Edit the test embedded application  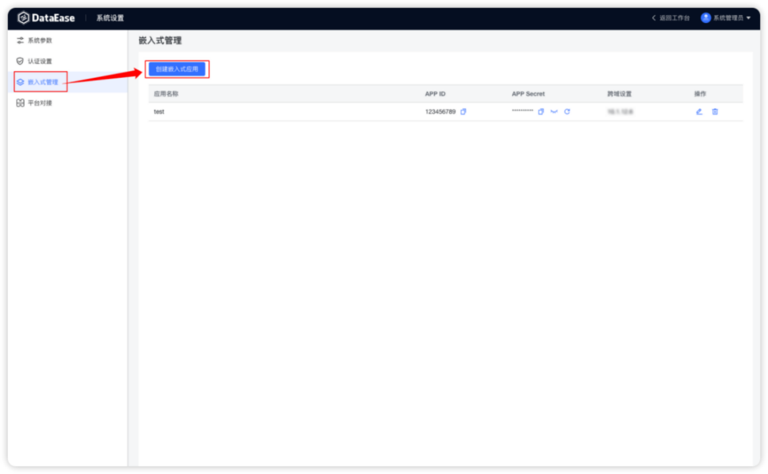(699, 112)
